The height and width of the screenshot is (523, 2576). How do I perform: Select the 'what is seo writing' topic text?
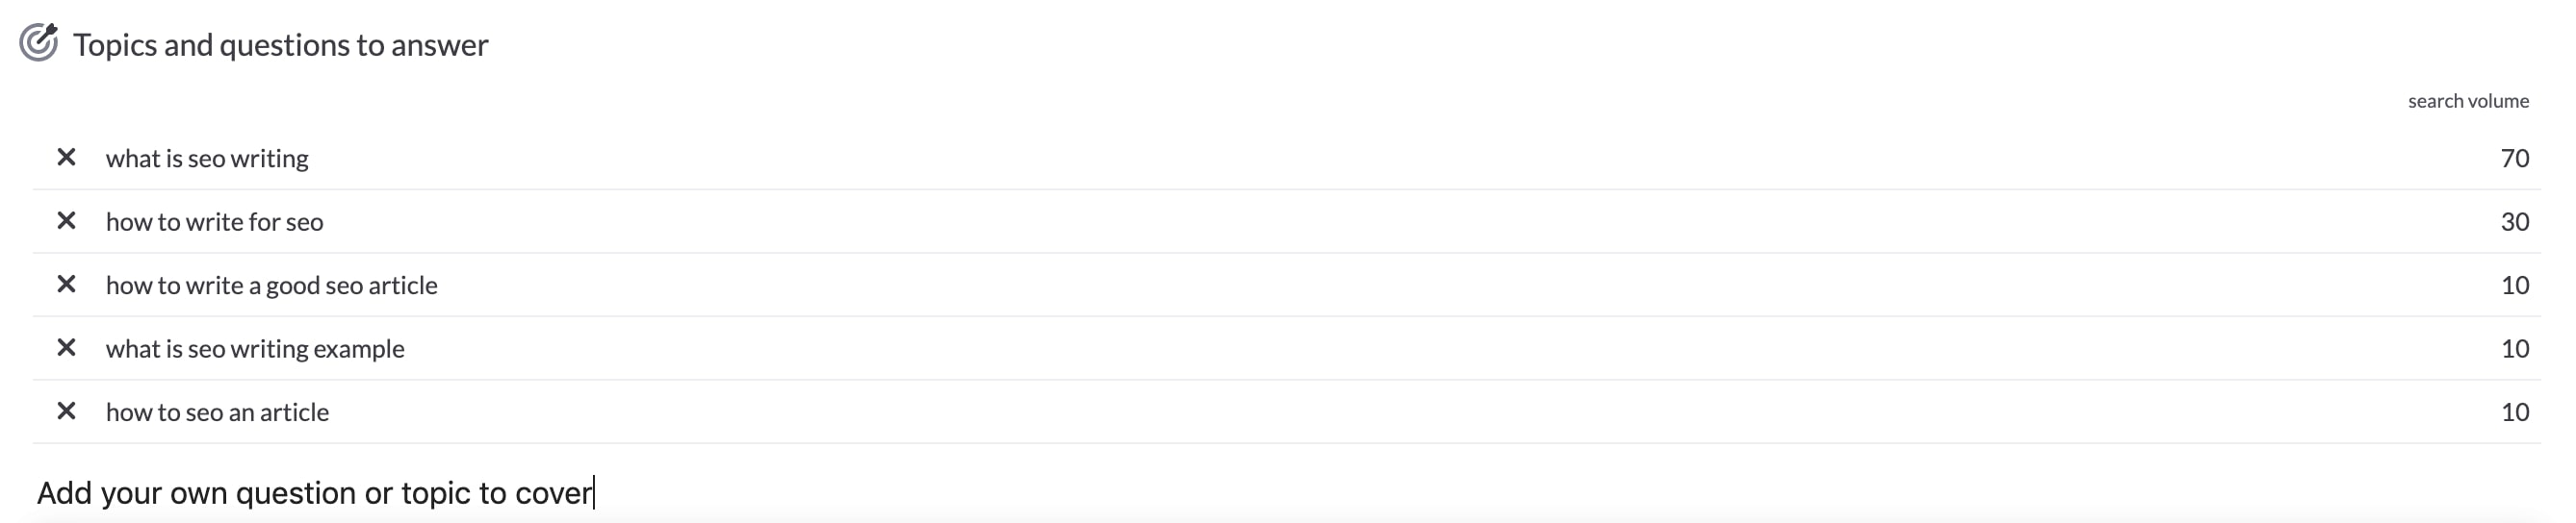click(207, 159)
